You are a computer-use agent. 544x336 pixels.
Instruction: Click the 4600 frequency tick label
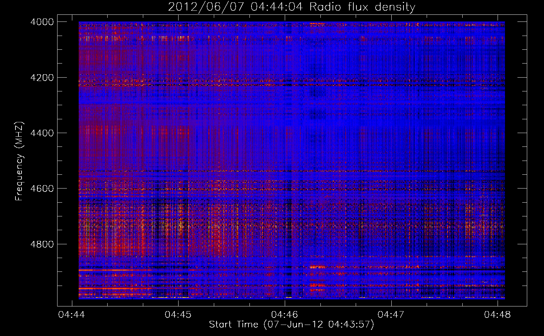42,188
